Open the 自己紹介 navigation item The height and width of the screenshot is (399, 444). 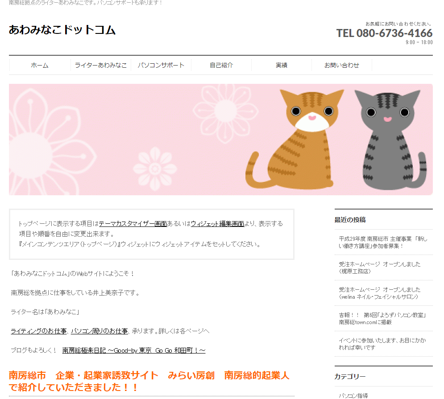pyautogui.click(x=221, y=66)
